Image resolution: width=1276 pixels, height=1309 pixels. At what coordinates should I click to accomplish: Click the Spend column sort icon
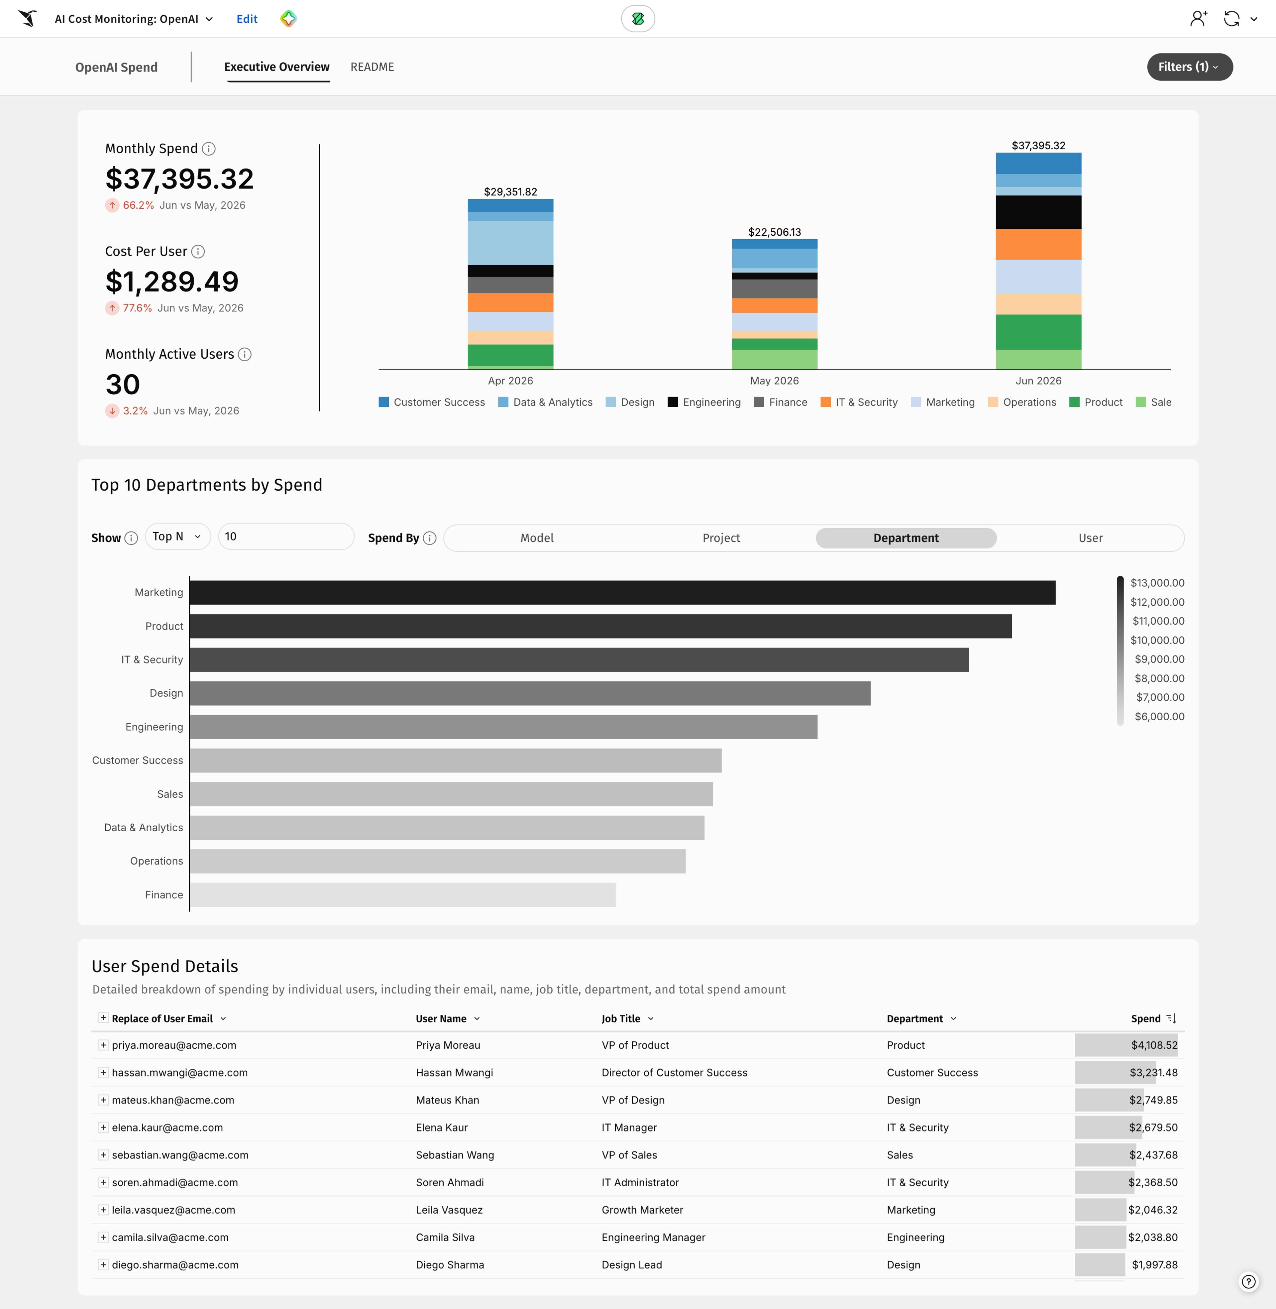point(1171,1018)
